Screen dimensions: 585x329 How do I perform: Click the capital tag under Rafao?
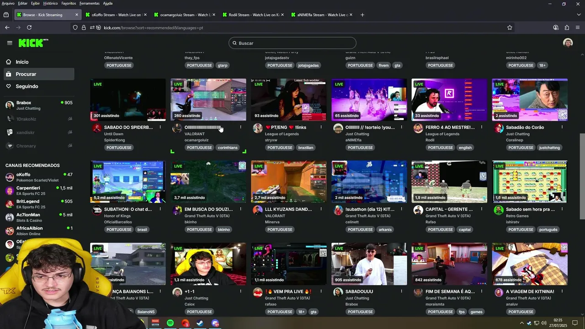pos(465,229)
